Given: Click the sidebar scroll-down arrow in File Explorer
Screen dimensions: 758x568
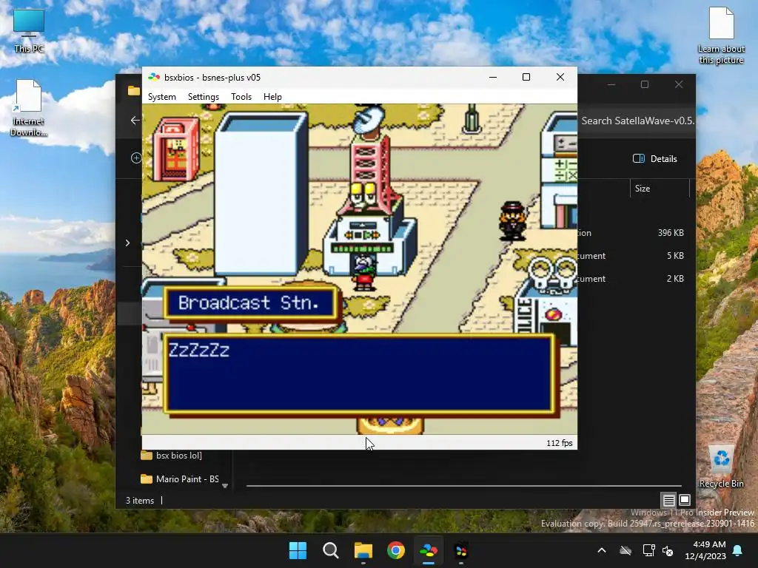Looking at the screenshot, I should (225, 486).
